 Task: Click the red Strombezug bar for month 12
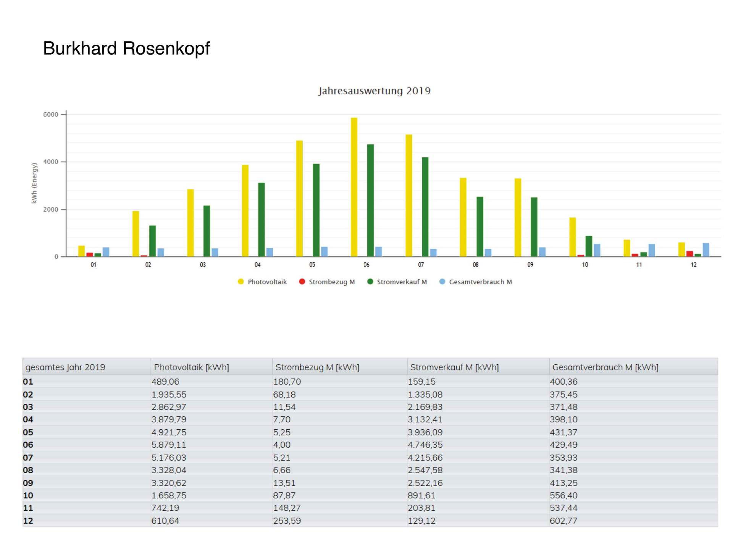(x=689, y=254)
